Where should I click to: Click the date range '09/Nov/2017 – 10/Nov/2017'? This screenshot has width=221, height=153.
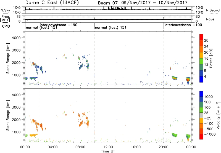[154, 3]
